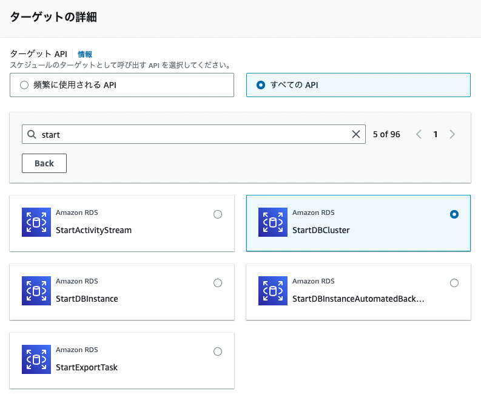Click the Amazon RDS icon for StartExportTask
This screenshot has width=481, height=411.
36,359
